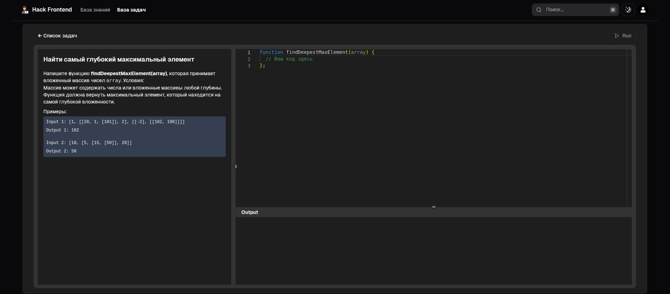Place cursor on the function declaration line

(x=317, y=52)
